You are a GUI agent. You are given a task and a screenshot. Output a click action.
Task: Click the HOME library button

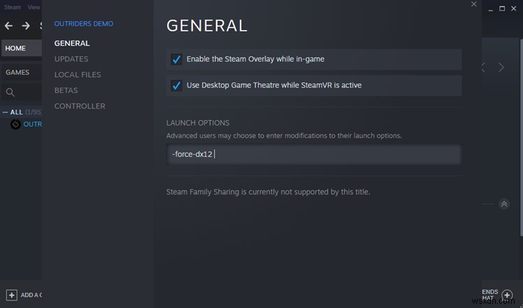pyautogui.click(x=15, y=48)
